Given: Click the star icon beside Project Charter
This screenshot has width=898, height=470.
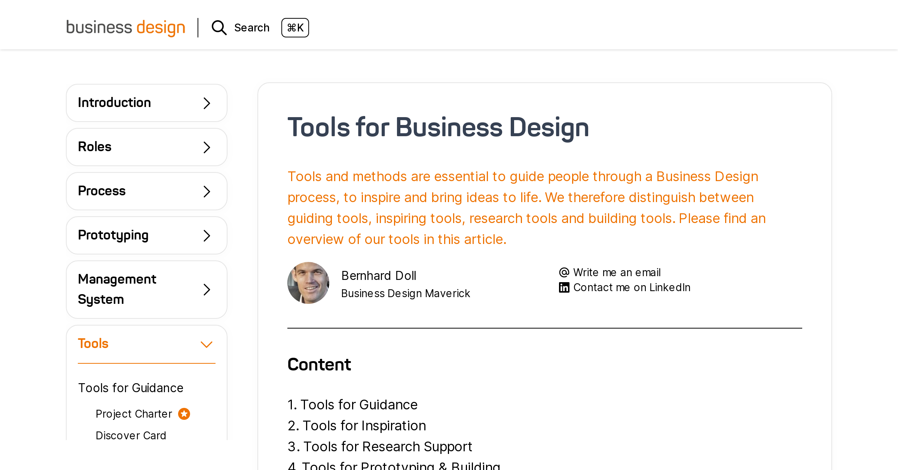Looking at the screenshot, I should [184, 413].
